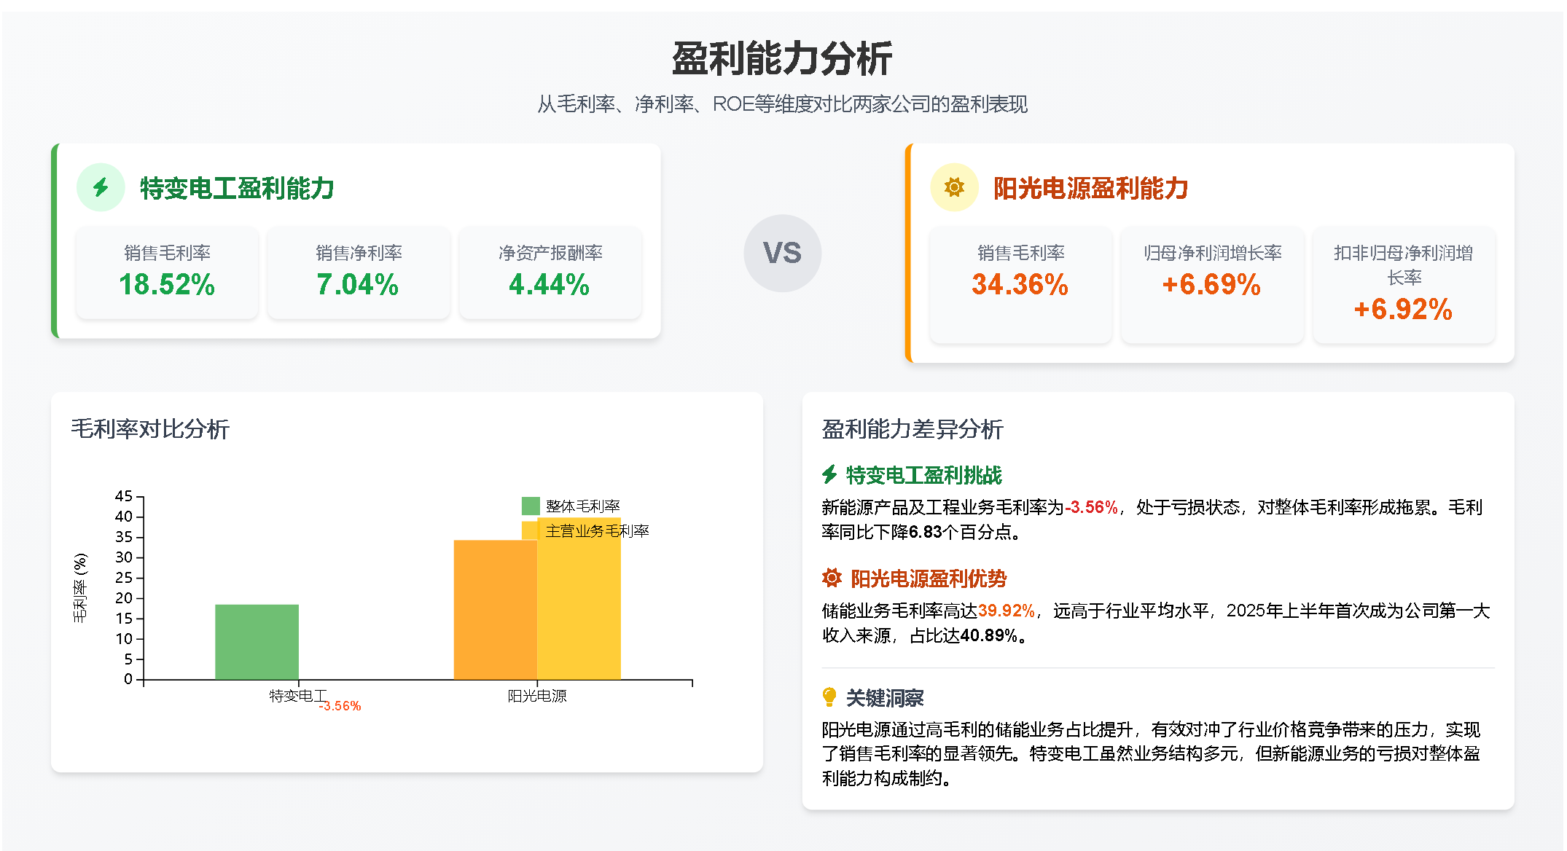Open the 归母净利润增长率 +6.69% card
This screenshot has height=851, width=1567.
click(x=1212, y=284)
